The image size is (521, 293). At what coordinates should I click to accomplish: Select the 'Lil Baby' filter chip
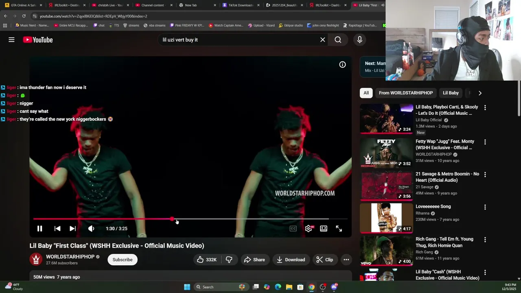click(x=451, y=93)
